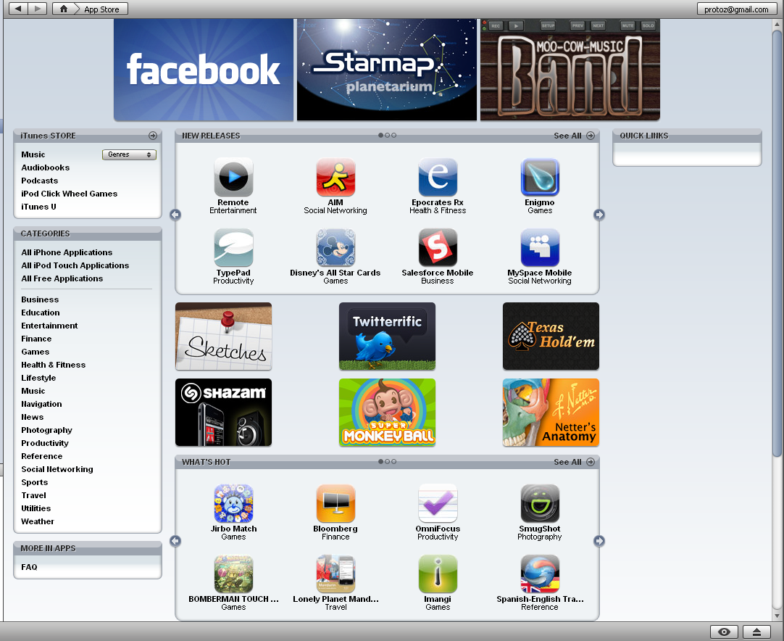Open the AIM app icon

pos(335,177)
